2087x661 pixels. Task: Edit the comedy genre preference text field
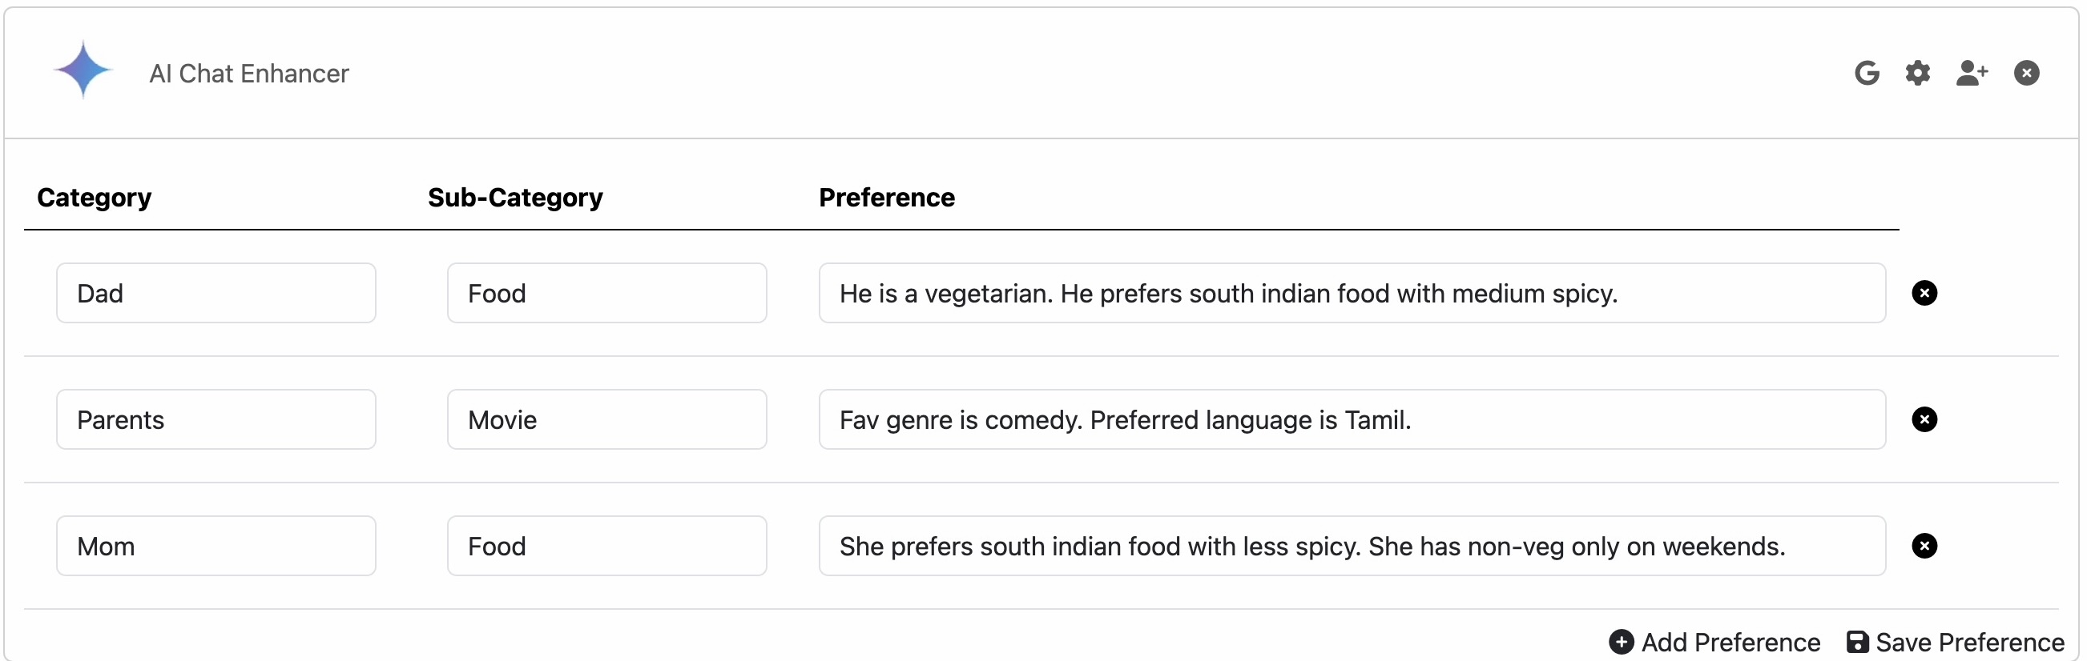pos(1352,419)
